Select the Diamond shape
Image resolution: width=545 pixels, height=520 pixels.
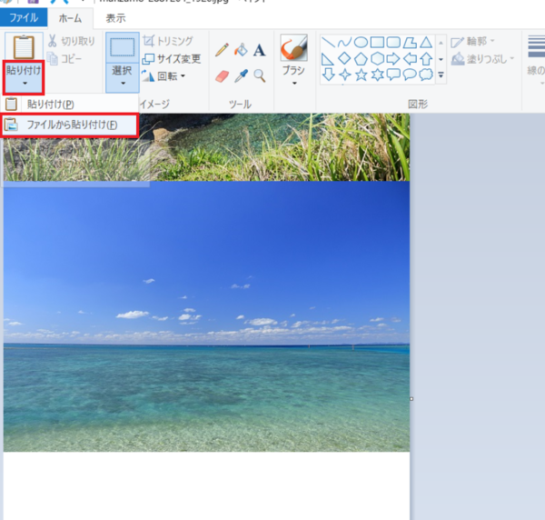pos(344,58)
